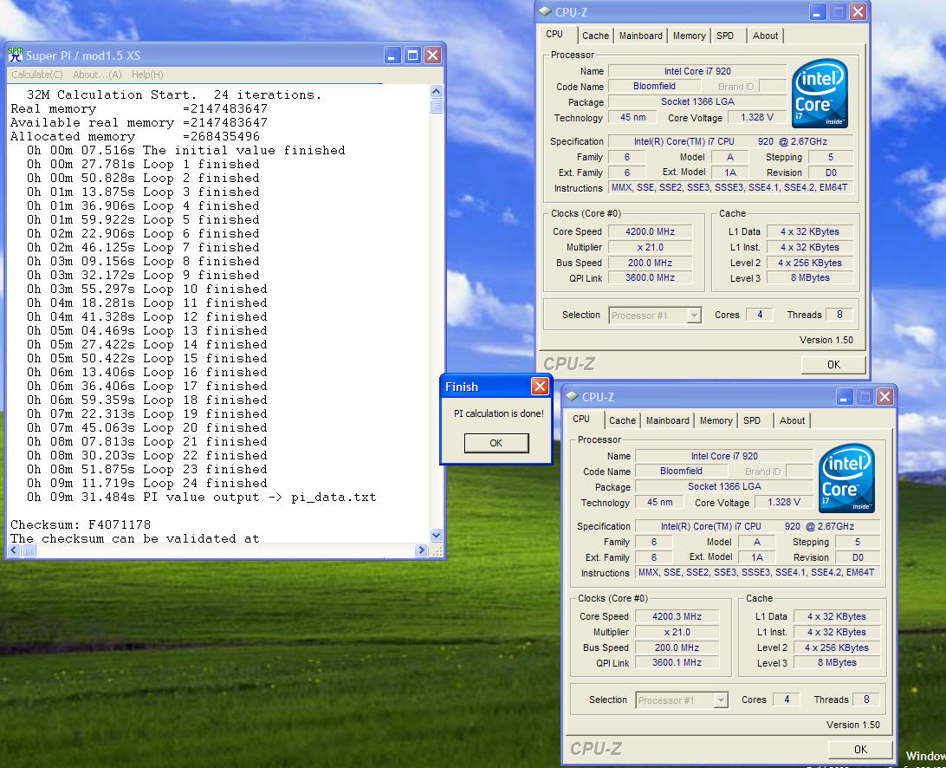Click OK button in bottom CPU-Z window
The image size is (946, 768).
point(860,749)
